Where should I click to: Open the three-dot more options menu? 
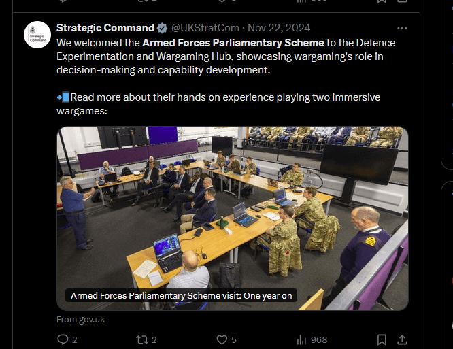point(402,28)
